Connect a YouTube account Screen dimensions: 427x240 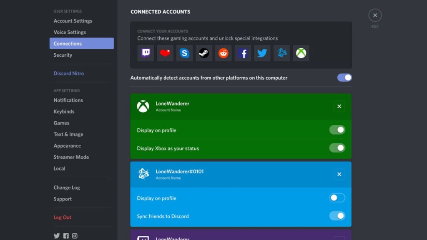point(165,53)
